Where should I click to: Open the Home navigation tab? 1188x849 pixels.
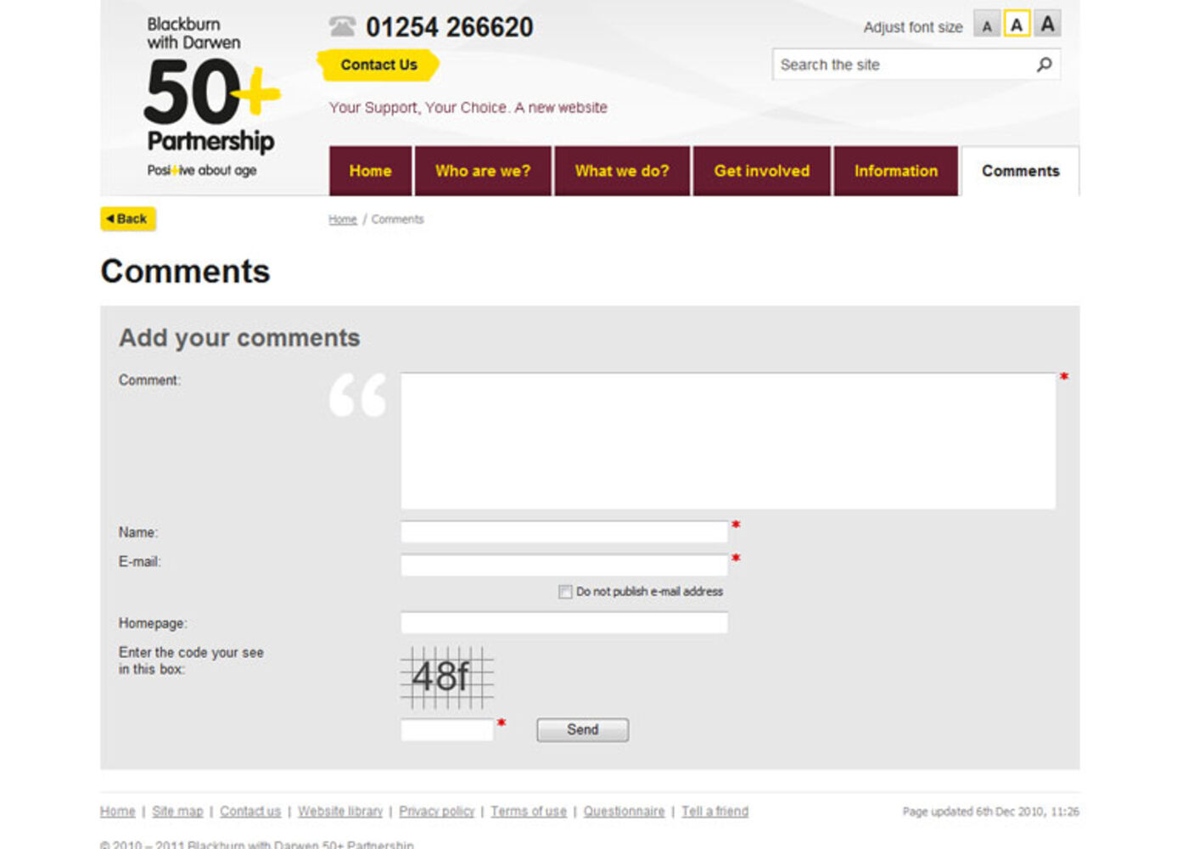[371, 171]
